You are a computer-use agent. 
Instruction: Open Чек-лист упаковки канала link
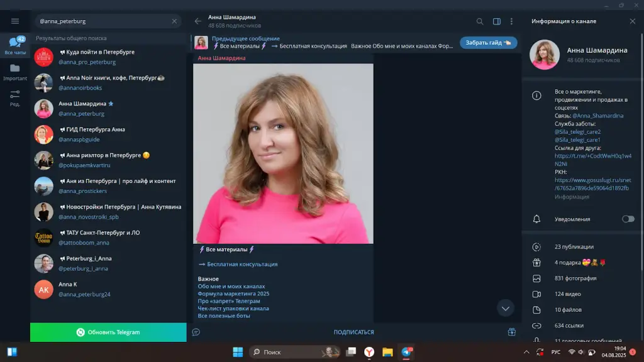click(233, 308)
